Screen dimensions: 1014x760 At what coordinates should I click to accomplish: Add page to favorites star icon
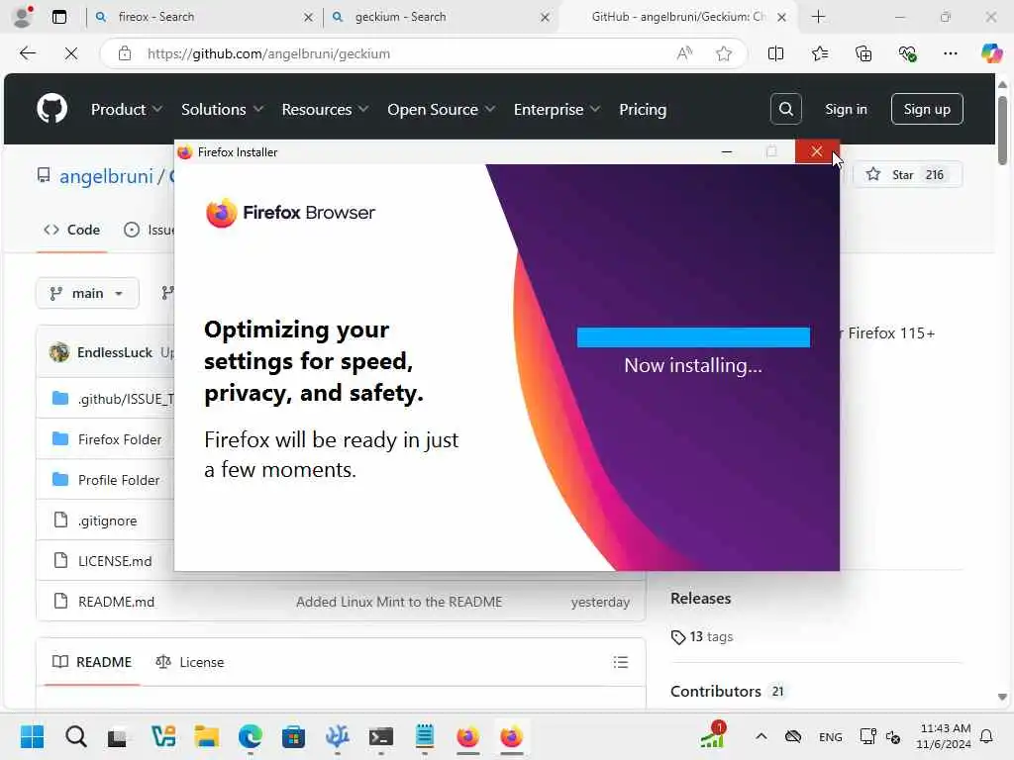pos(724,53)
